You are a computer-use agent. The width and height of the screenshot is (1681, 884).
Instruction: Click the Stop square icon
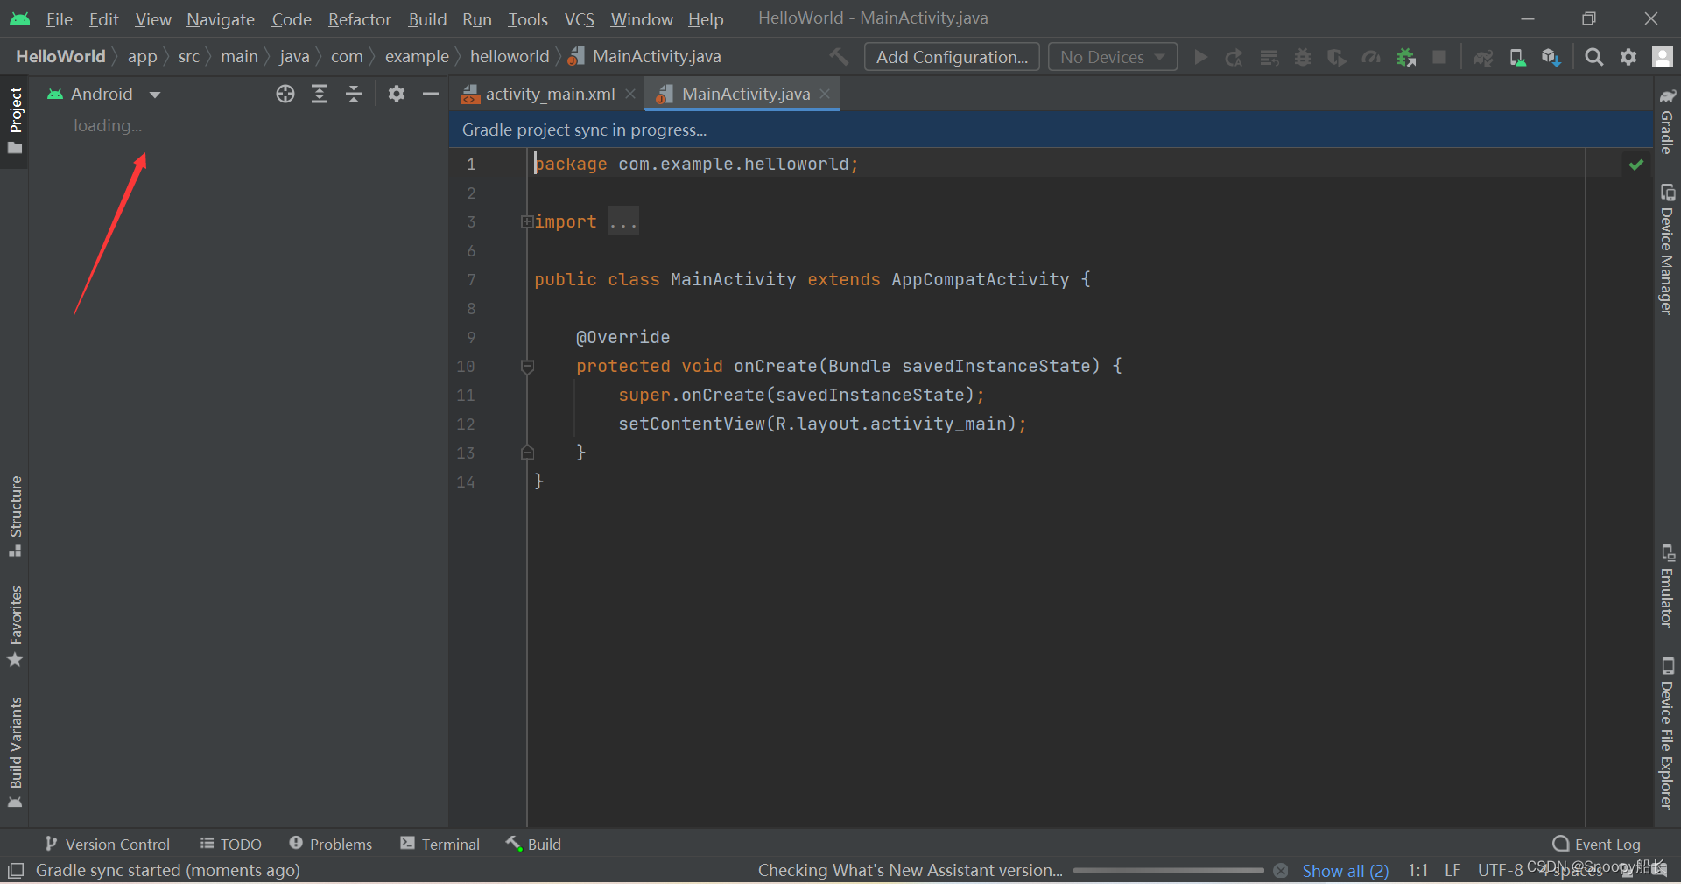click(1439, 57)
